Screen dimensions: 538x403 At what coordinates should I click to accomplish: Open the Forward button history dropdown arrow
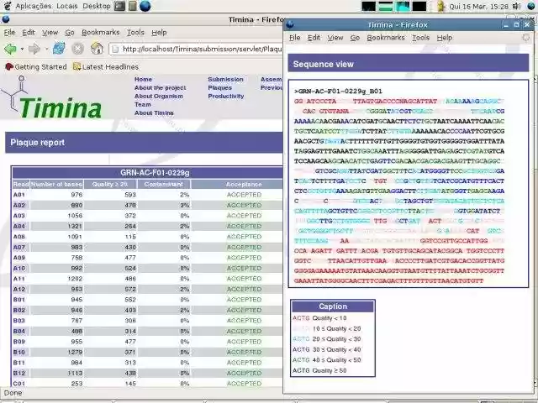46,50
